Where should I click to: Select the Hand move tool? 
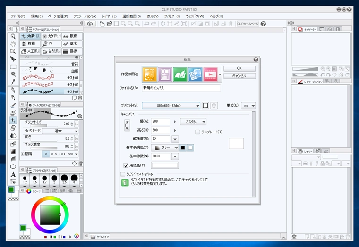[13, 44]
